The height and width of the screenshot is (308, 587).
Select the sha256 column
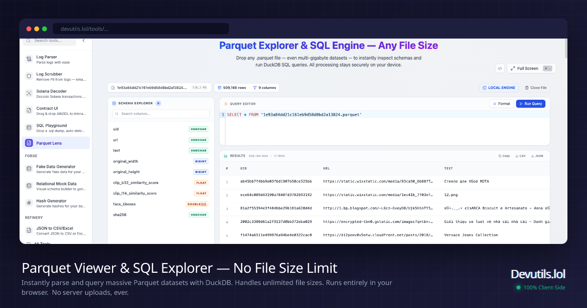click(x=160, y=215)
